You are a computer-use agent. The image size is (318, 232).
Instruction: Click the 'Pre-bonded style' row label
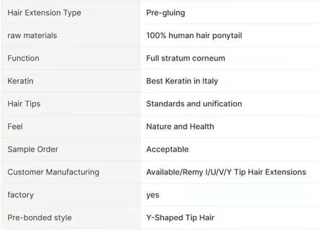click(x=39, y=218)
